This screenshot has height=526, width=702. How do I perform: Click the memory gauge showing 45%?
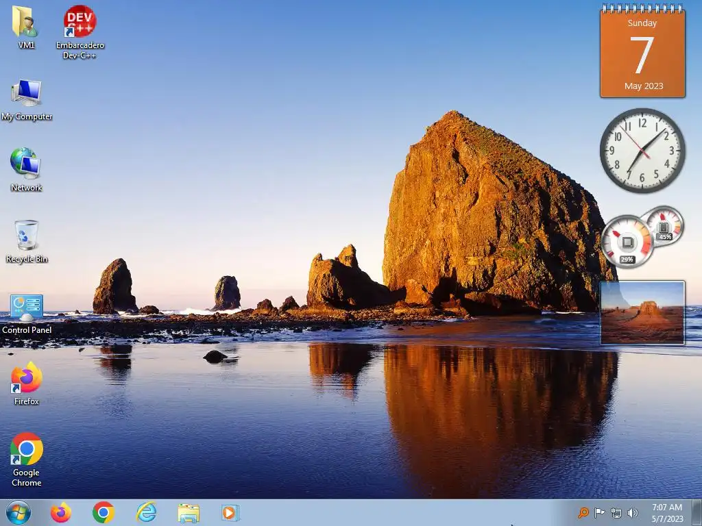(x=664, y=225)
